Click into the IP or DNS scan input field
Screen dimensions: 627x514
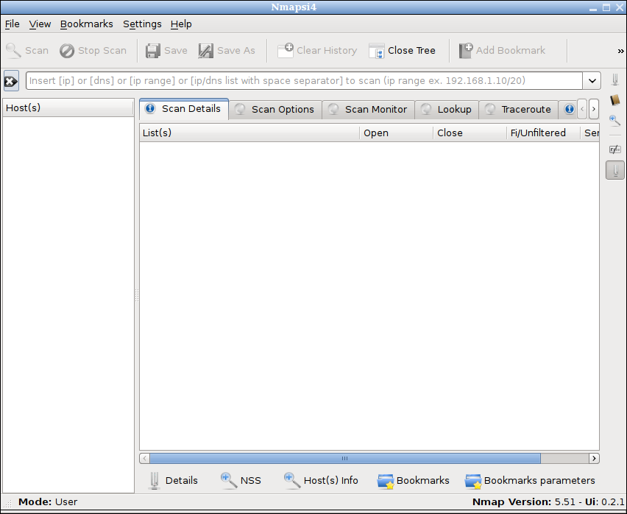click(305, 81)
